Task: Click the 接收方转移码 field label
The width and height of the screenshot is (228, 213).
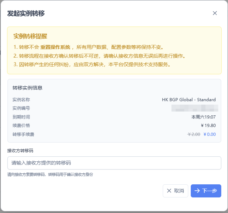Action: [20, 150]
